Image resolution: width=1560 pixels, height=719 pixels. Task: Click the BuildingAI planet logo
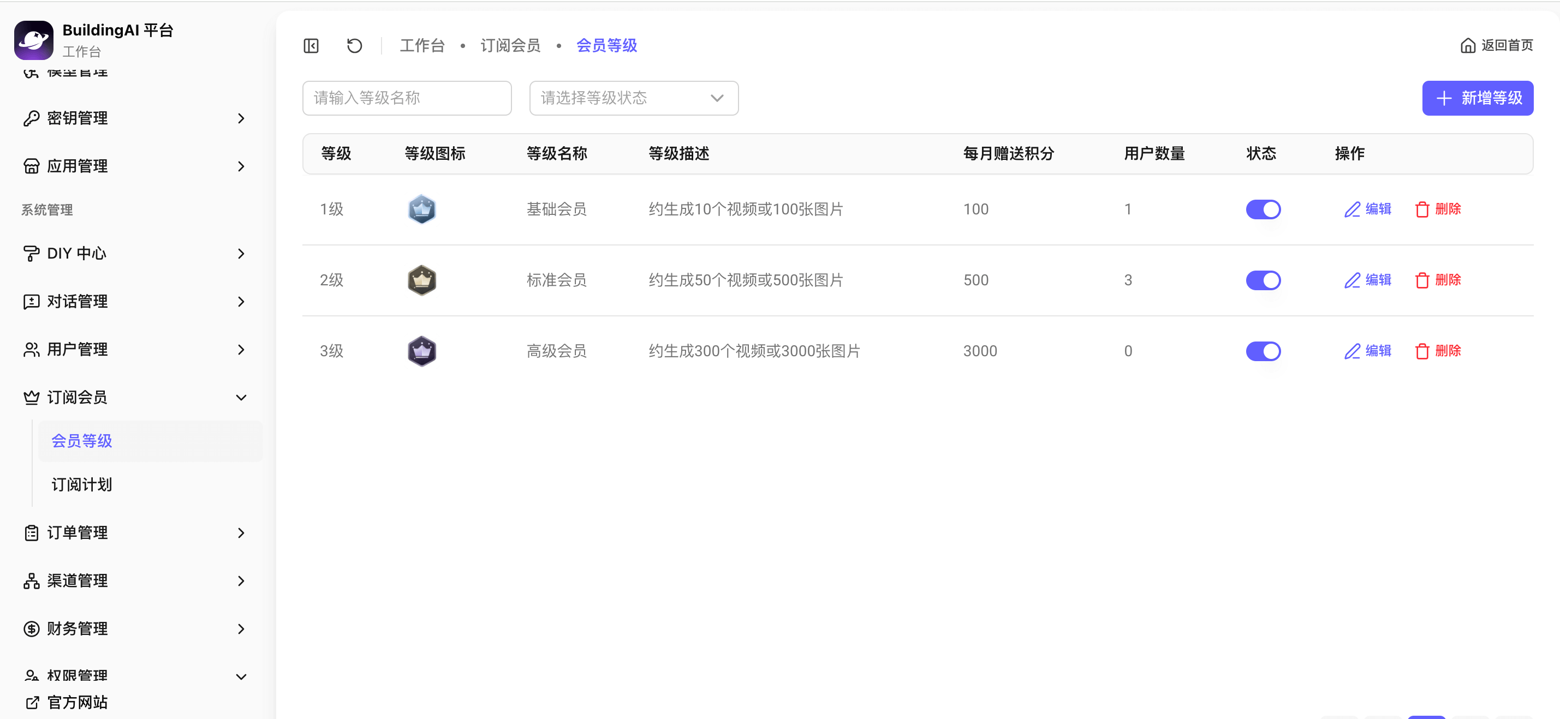tap(34, 40)
